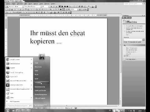150x112 pixels.
Task: Select the Shadow style icon in Drawing toolbar
Action: (67, 12)
